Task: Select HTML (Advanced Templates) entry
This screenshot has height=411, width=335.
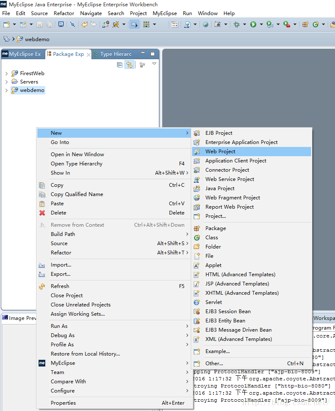Action: tap(252, 275)
